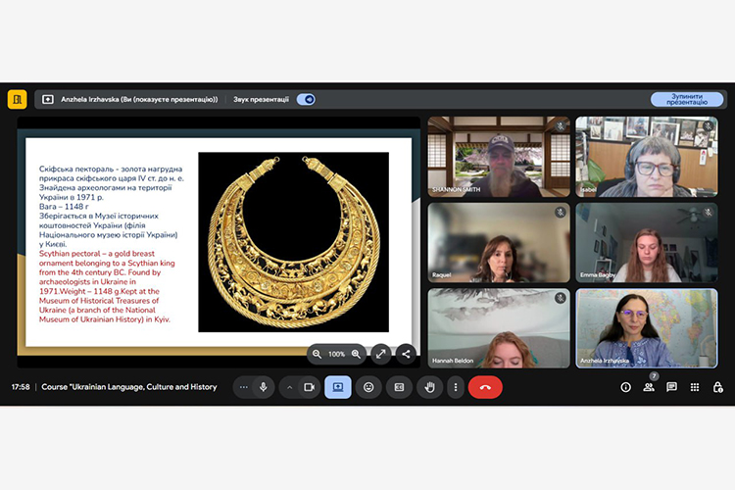
Task: Toggle the presentation audio switch
Action: [306, 99]
